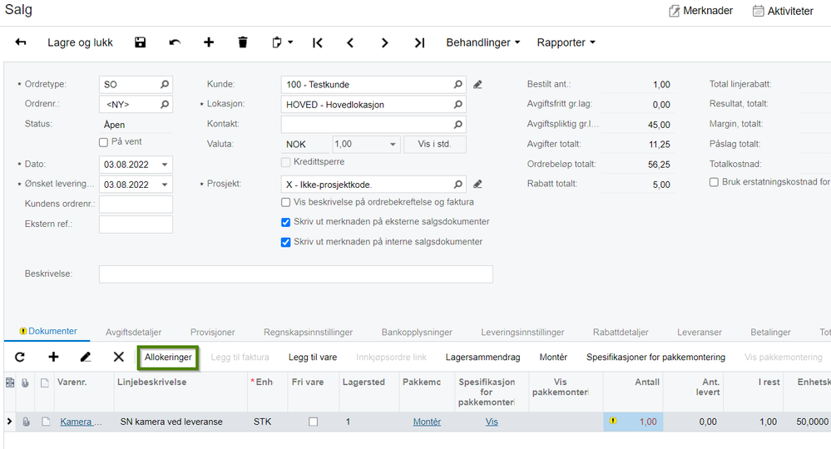The image size is (831, 449).
Task: Check Bruk erstatningskostnad checkbox
Action: click(714, 182)
